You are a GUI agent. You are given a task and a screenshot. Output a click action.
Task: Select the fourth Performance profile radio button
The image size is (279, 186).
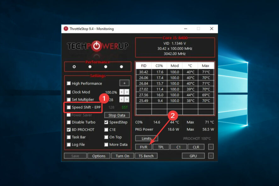[121, 67]
